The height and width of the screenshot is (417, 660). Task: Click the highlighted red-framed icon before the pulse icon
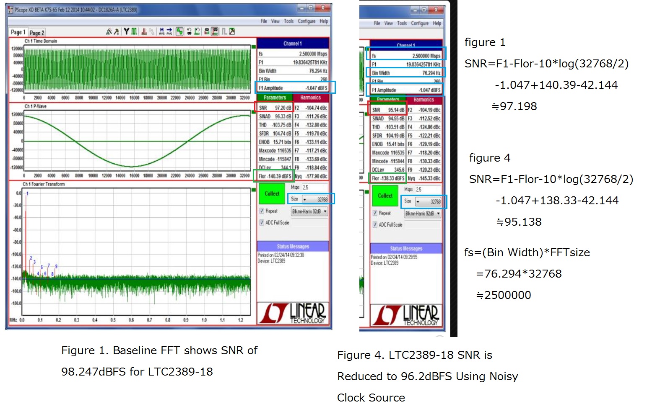click(215, 31)
